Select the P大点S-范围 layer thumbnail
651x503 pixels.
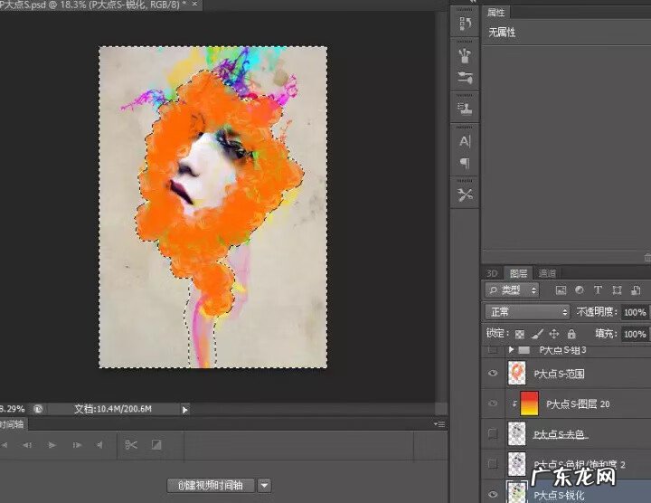[517, 373]
